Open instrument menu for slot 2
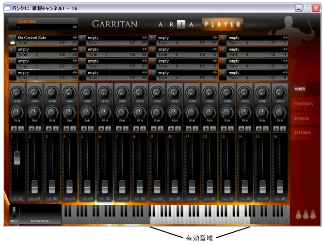The width and height of the screenshot is (323, 245). pyautogui.click(x=75, y=49)
